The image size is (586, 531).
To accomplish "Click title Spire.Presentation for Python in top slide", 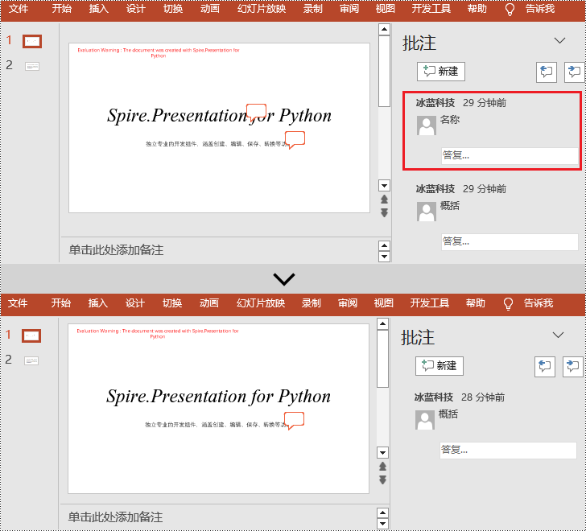I will (x=219, y=115).
